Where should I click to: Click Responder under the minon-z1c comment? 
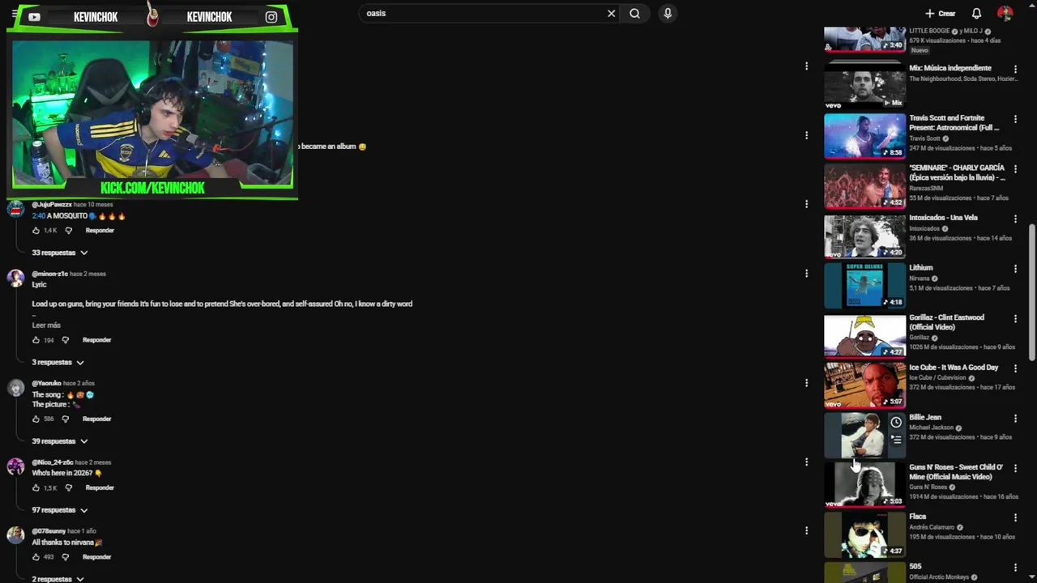[96, 340]
